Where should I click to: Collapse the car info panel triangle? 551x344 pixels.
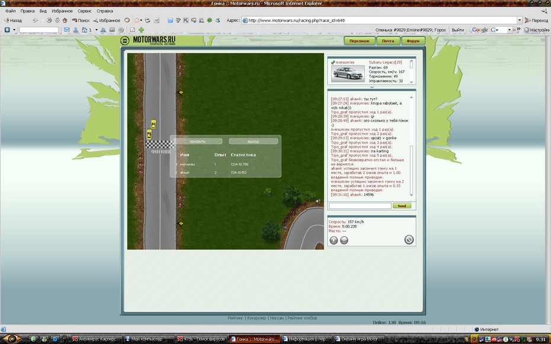click(371, 87)
